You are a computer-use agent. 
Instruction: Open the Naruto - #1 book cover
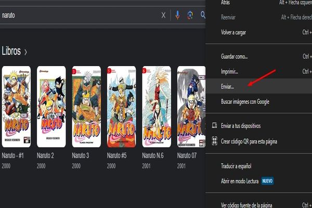pyautogui.click(x=16, y=107)
